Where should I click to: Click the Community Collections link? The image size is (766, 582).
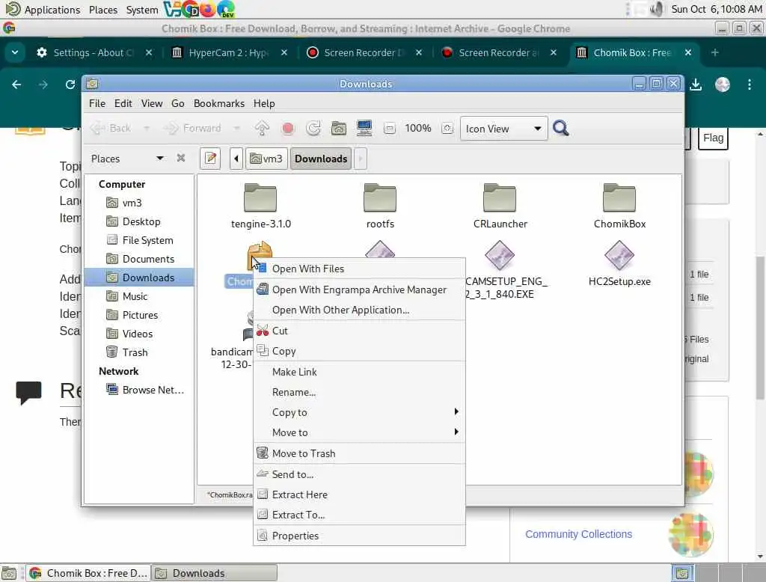click(578, 534)
